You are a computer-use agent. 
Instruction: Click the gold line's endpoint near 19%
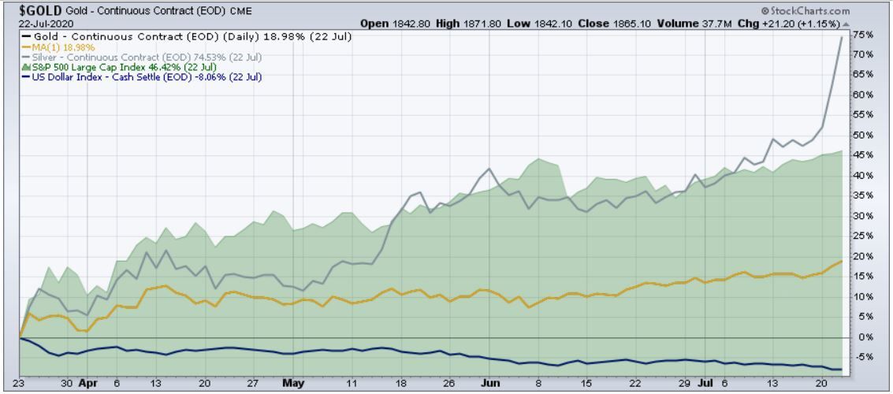click(842, 262)
